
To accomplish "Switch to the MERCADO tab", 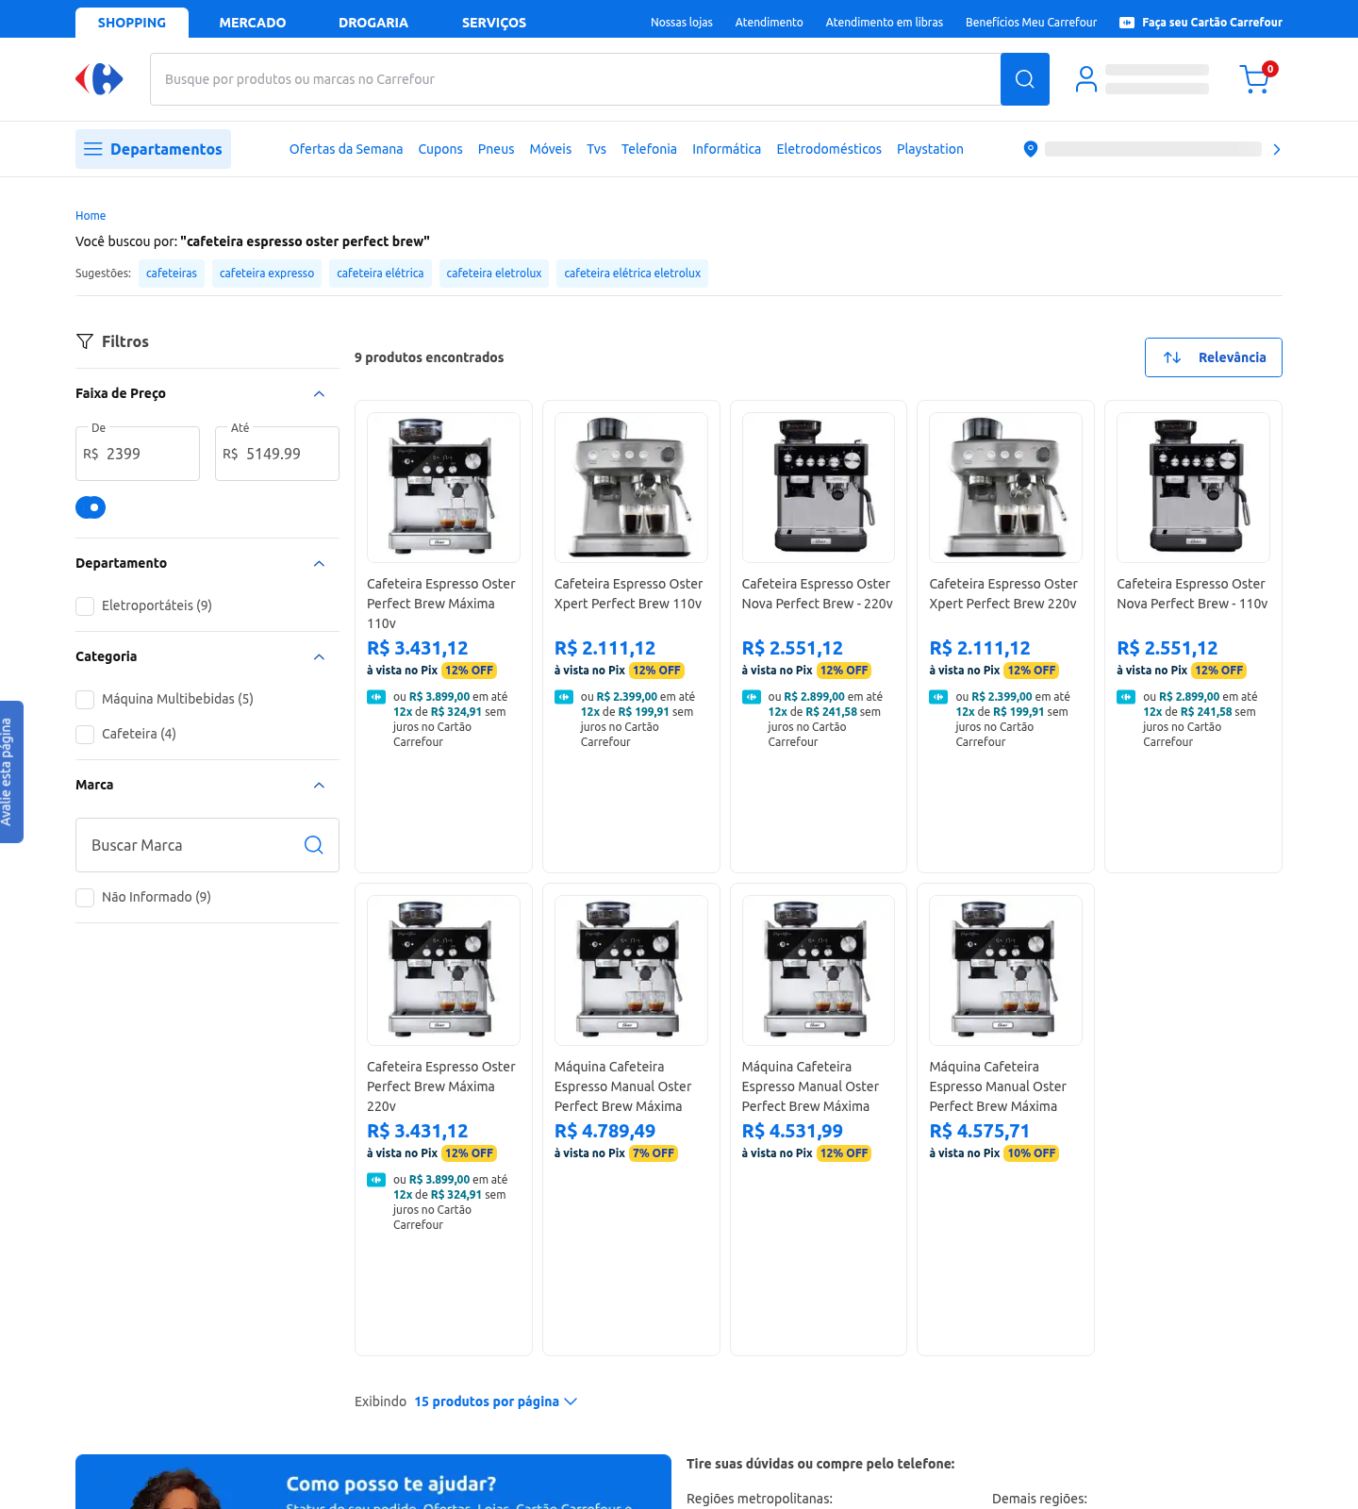I will click(253, 23).
